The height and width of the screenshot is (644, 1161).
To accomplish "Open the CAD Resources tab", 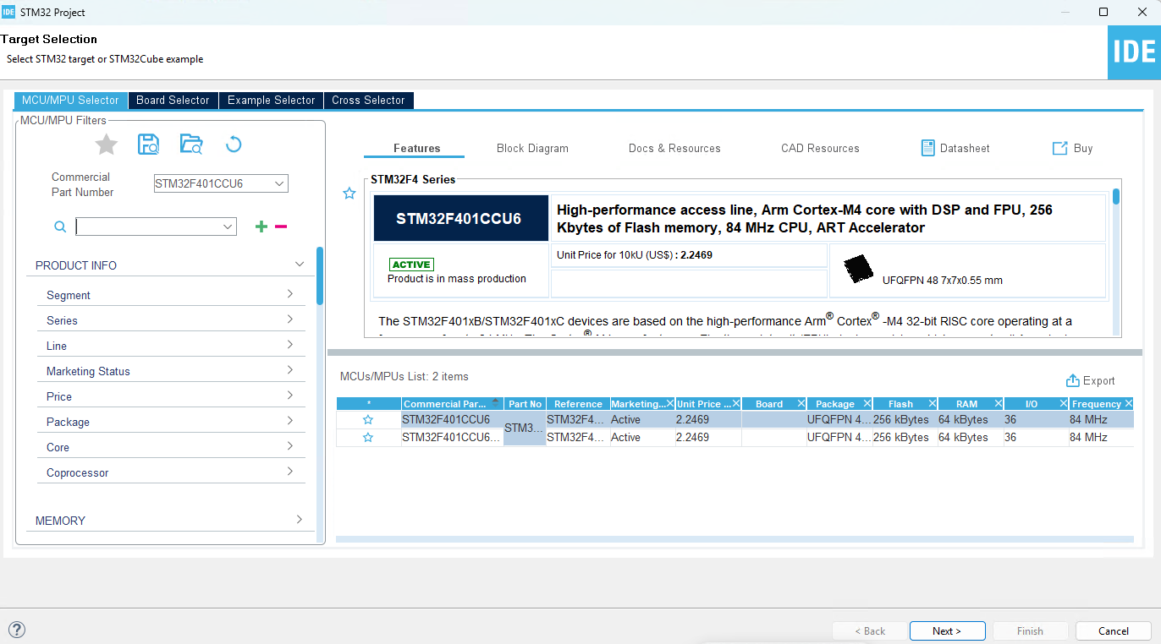I will point(820,148).
